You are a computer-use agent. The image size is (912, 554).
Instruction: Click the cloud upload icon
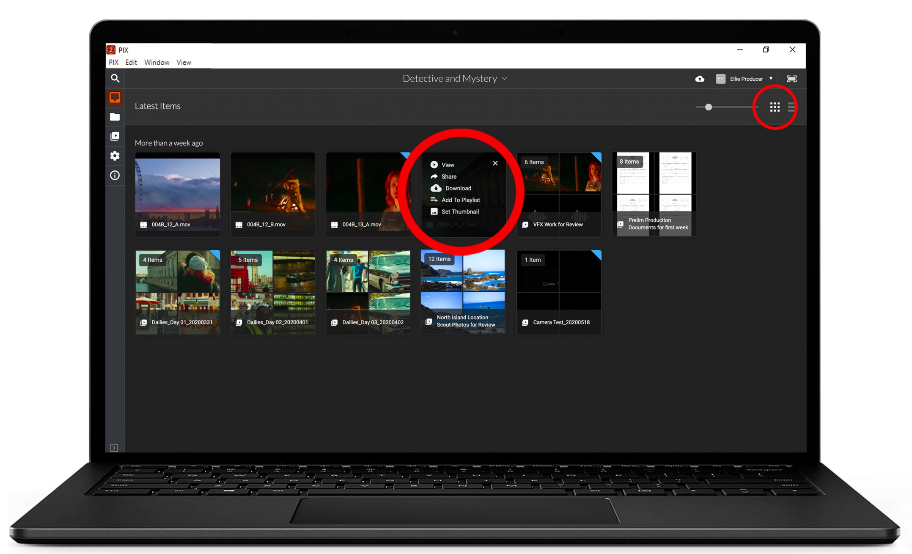700,79
